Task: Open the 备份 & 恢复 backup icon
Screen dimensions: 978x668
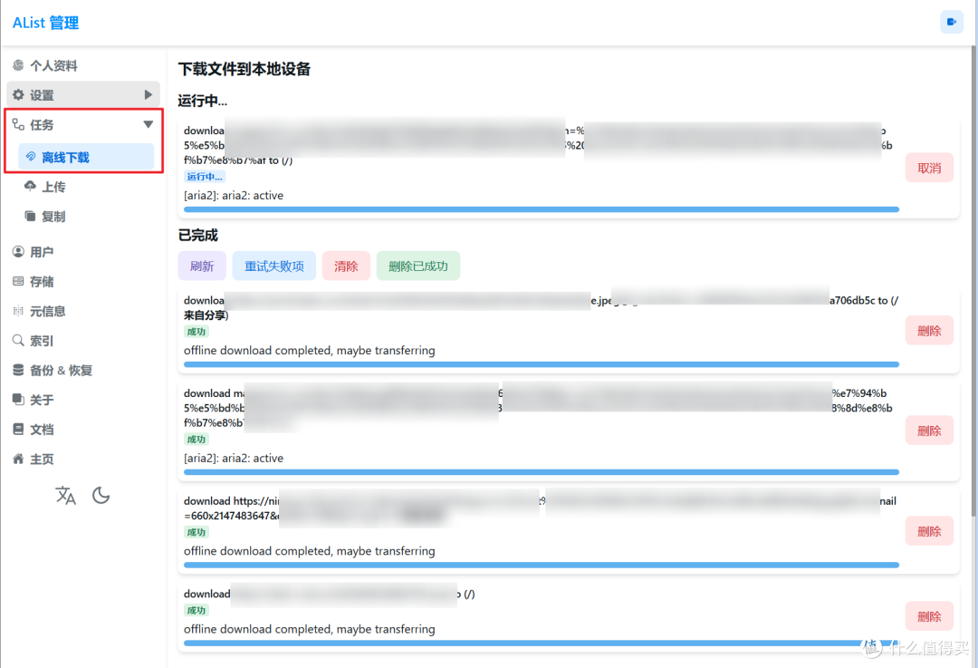Action: (17, 370)
